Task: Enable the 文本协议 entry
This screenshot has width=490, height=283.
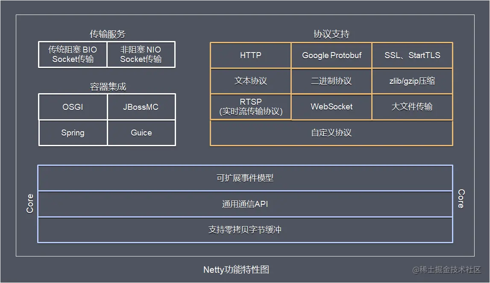Action: tap(250, 81)
